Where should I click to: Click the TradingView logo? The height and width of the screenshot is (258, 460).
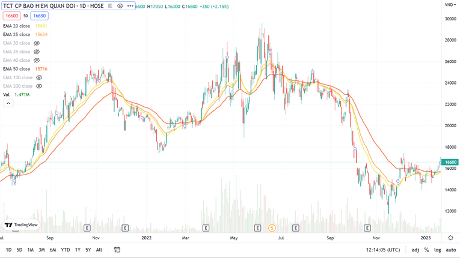[x=21, y=225]
